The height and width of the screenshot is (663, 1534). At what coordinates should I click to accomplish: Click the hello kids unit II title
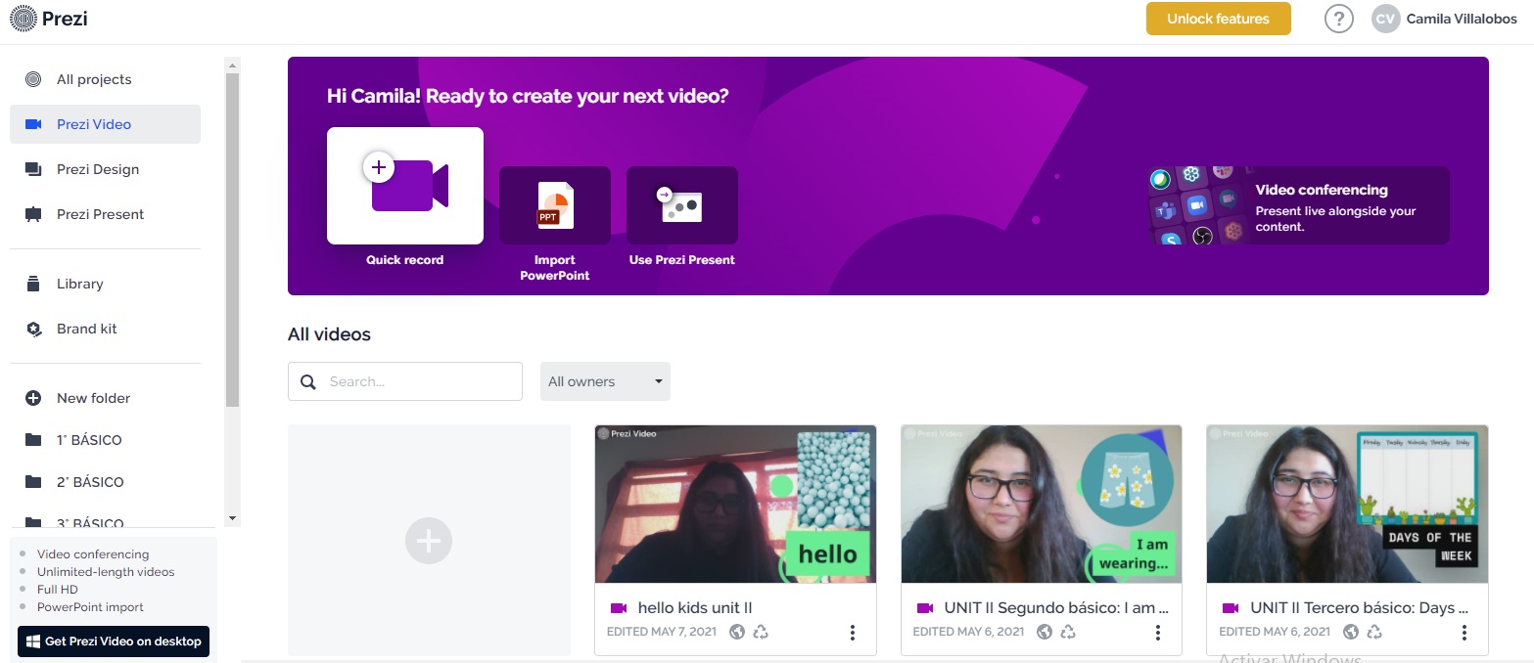pos(695,608)
